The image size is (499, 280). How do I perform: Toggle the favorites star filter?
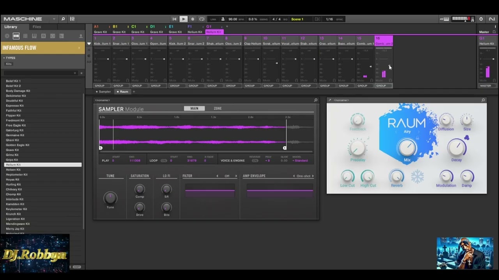point(81,73)
